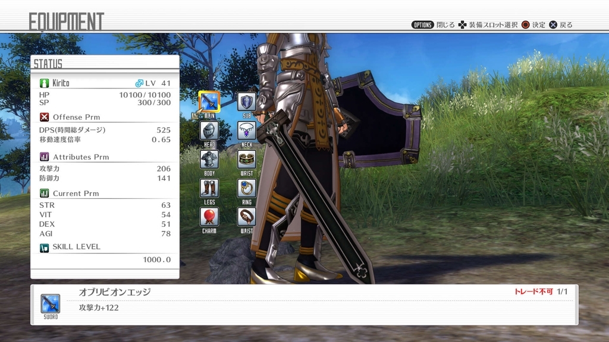
Task: Click the Attributes Prm section icon
Action: tap(44, 157)
